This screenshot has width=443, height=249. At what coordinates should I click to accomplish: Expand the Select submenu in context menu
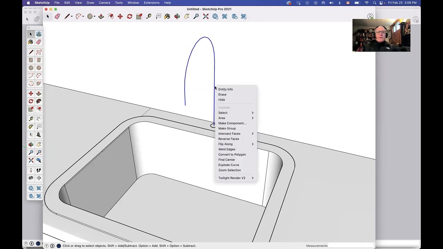pyautogui.click(x=236, y=113)
